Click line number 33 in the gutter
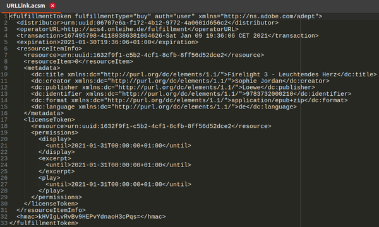379x227 pixels. pos(4,223)
